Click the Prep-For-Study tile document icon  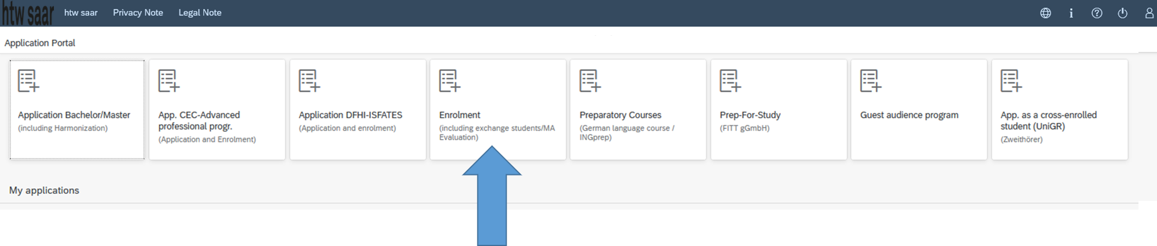731,81
